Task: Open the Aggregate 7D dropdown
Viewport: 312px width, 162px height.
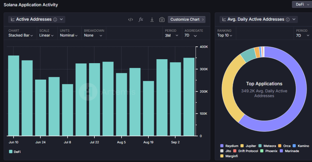Action: 191,35
